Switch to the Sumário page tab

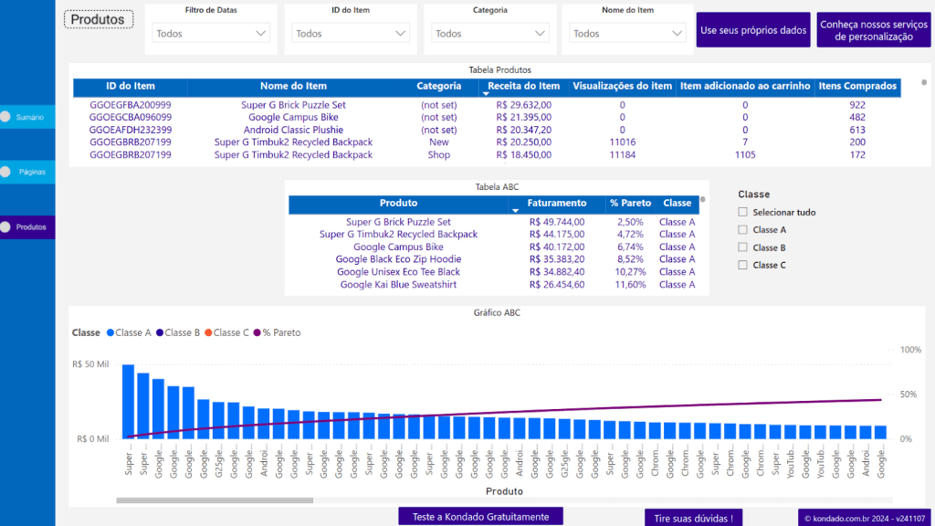coord(30,117)
